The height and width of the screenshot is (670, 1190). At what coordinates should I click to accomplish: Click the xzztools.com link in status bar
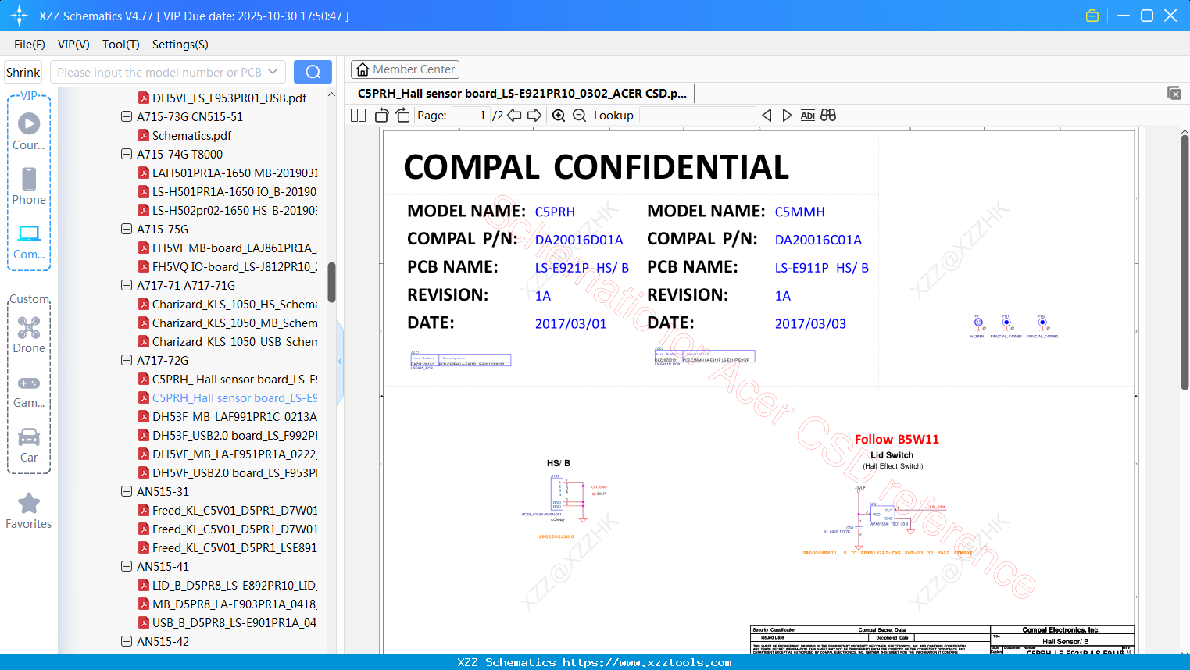tap(647, 662)
